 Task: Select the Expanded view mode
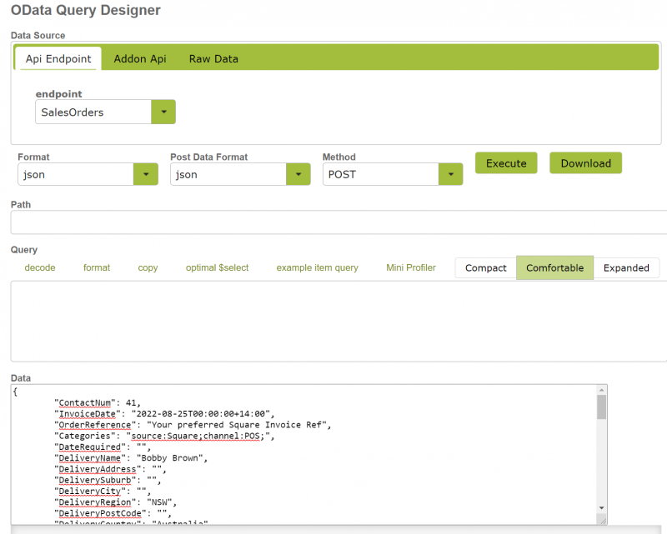(x=626, y=267)
